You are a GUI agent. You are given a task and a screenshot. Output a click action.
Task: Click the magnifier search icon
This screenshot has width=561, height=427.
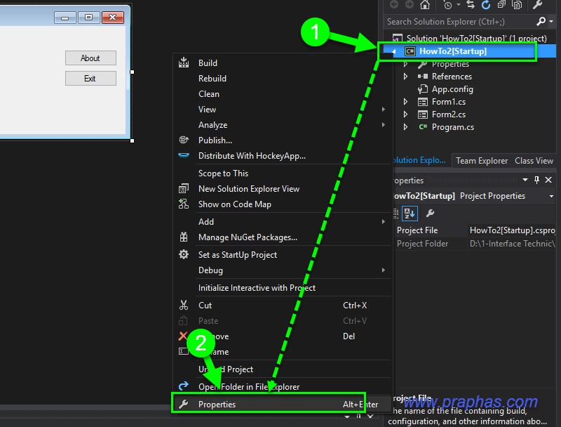click(541, 22)
